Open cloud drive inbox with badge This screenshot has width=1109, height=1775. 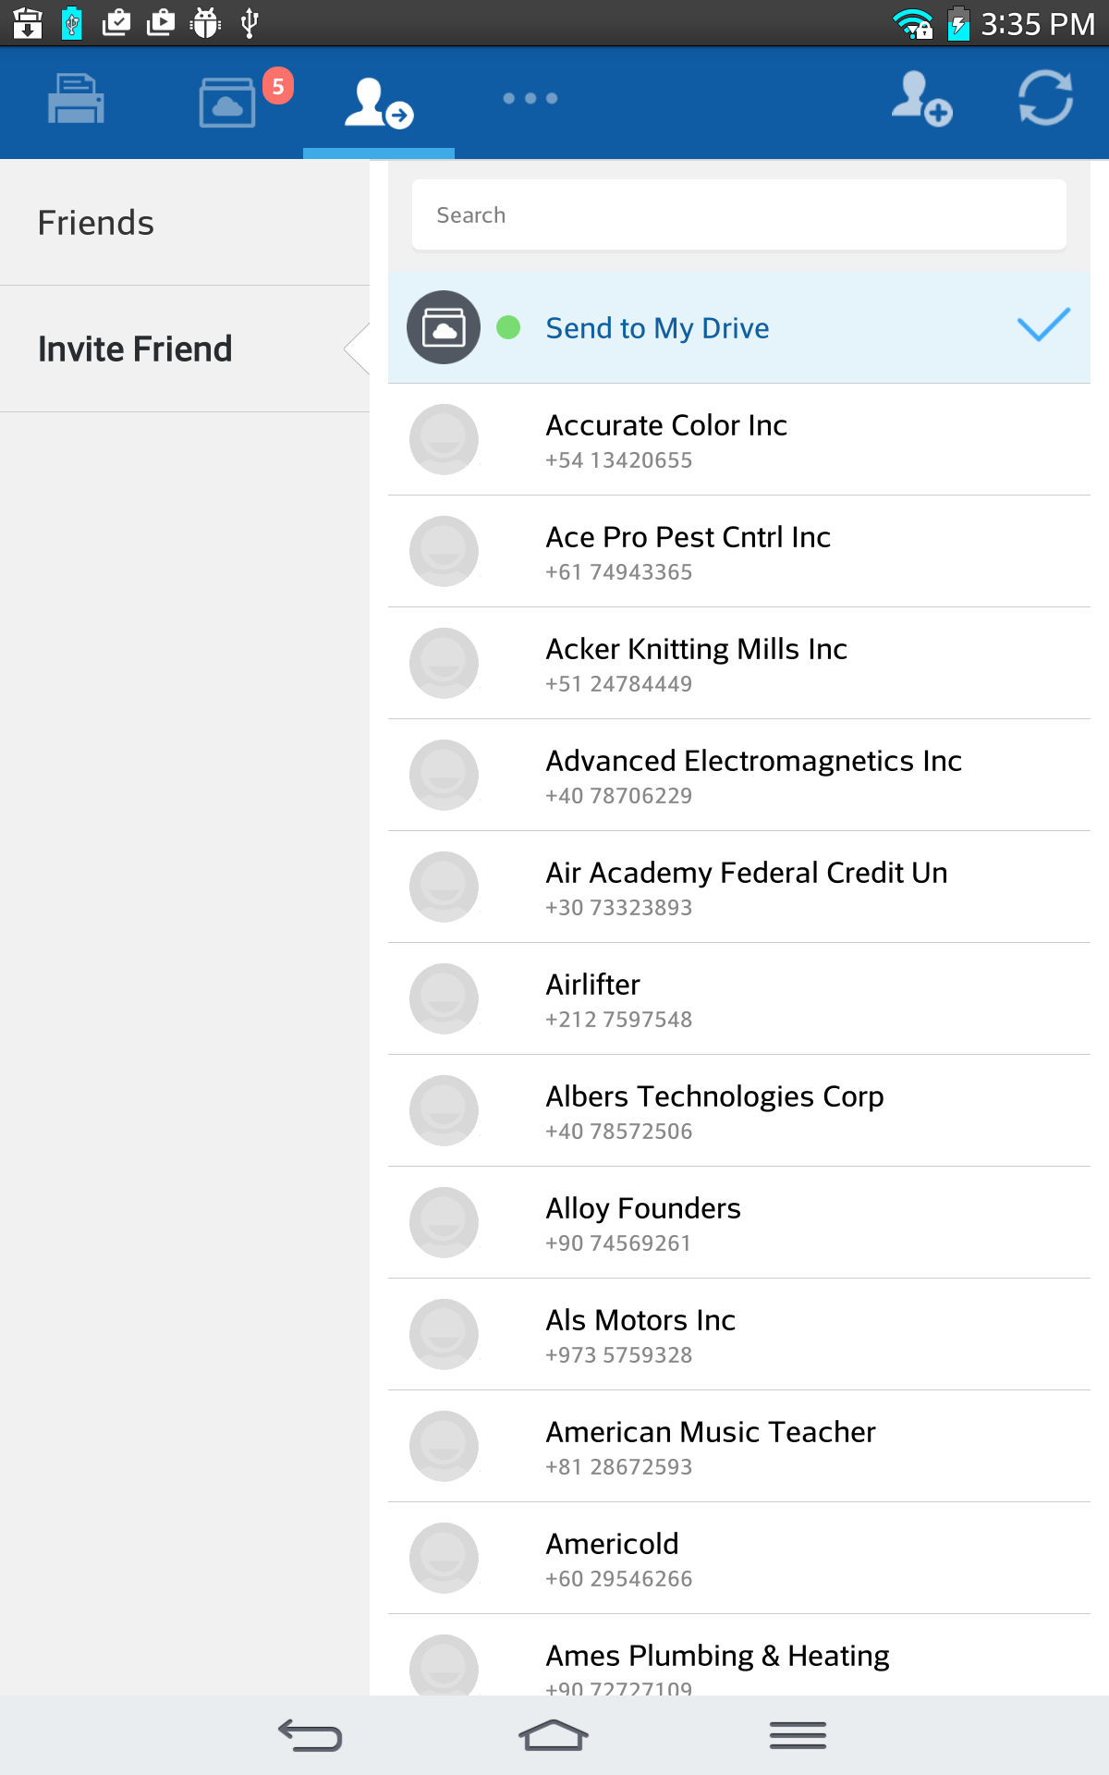(x=228, y=102)
